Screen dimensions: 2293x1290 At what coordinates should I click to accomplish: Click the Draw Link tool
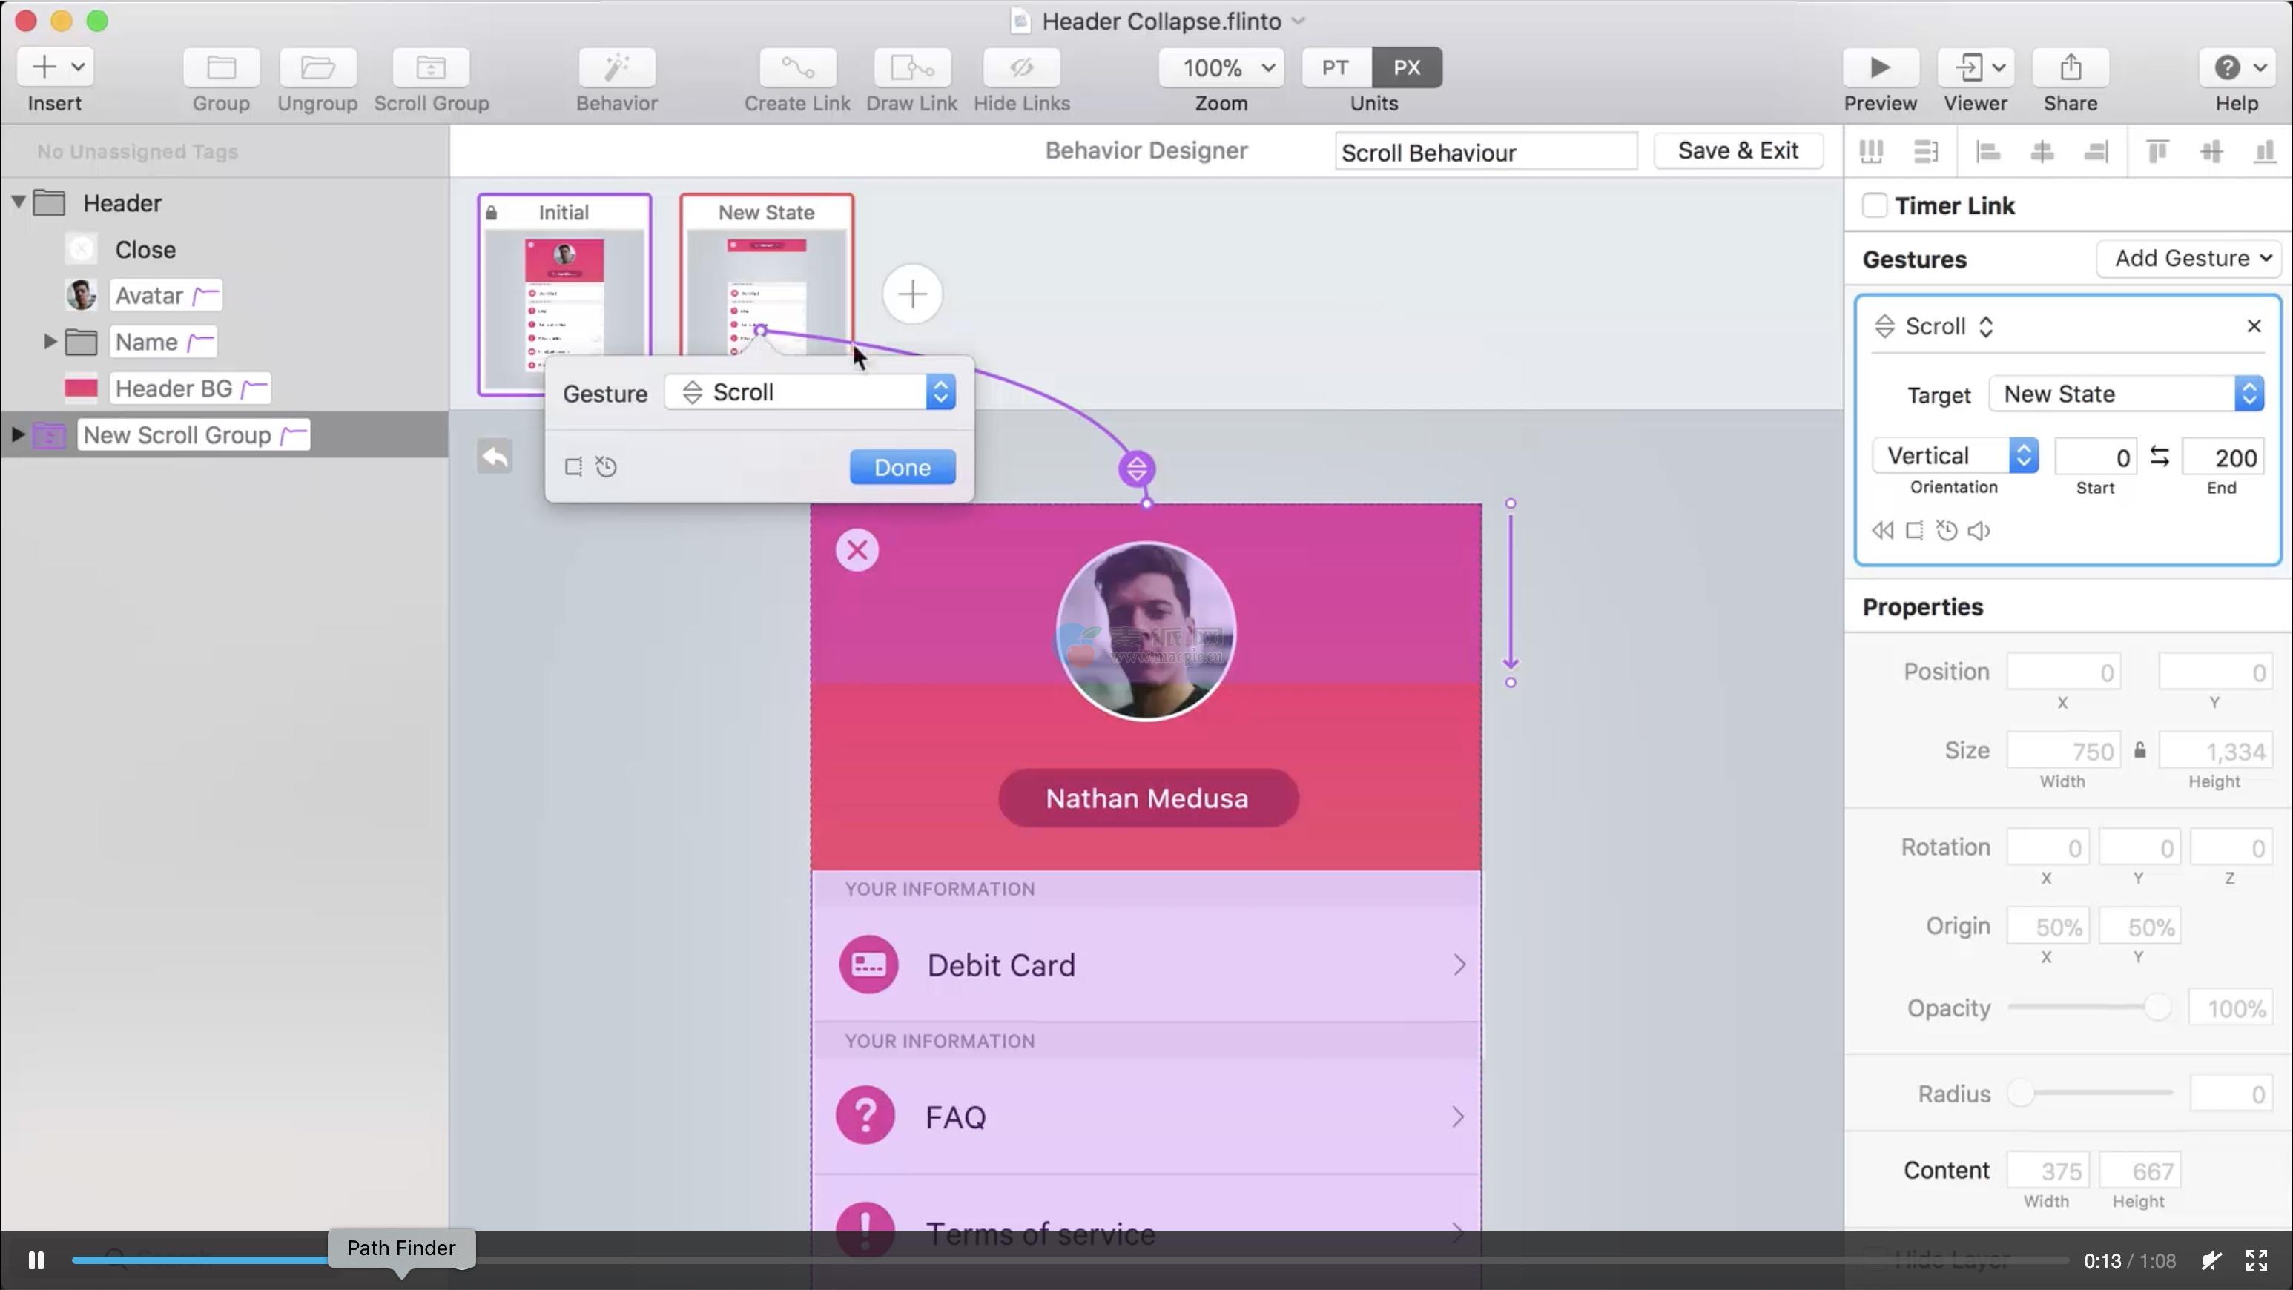pos(911,67)
